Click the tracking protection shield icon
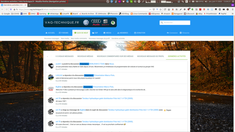 [x=11, y=9]
